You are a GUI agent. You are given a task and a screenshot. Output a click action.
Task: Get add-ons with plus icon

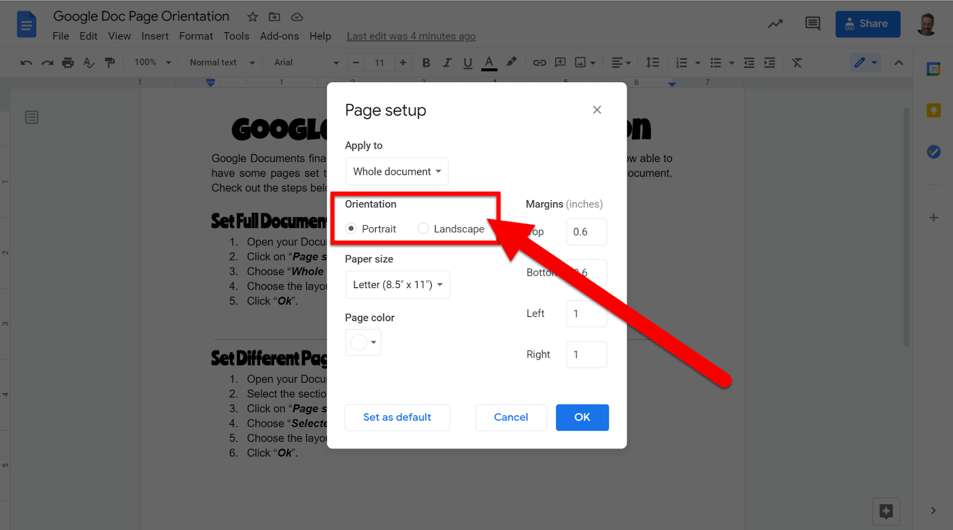tap(933, 218)
